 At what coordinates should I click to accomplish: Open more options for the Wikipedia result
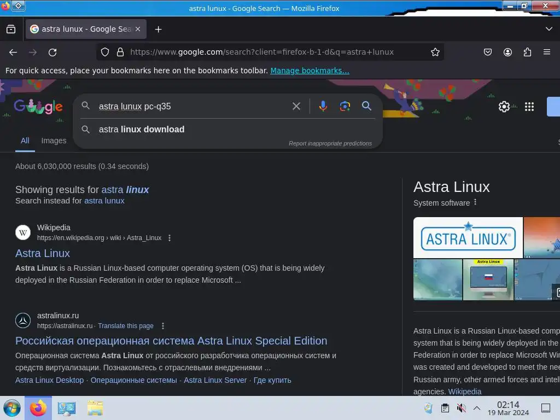pyautogui.click(x=170, y=238)
